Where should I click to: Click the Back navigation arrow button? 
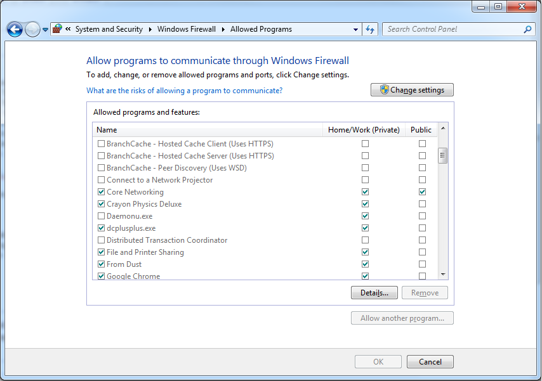15,29
